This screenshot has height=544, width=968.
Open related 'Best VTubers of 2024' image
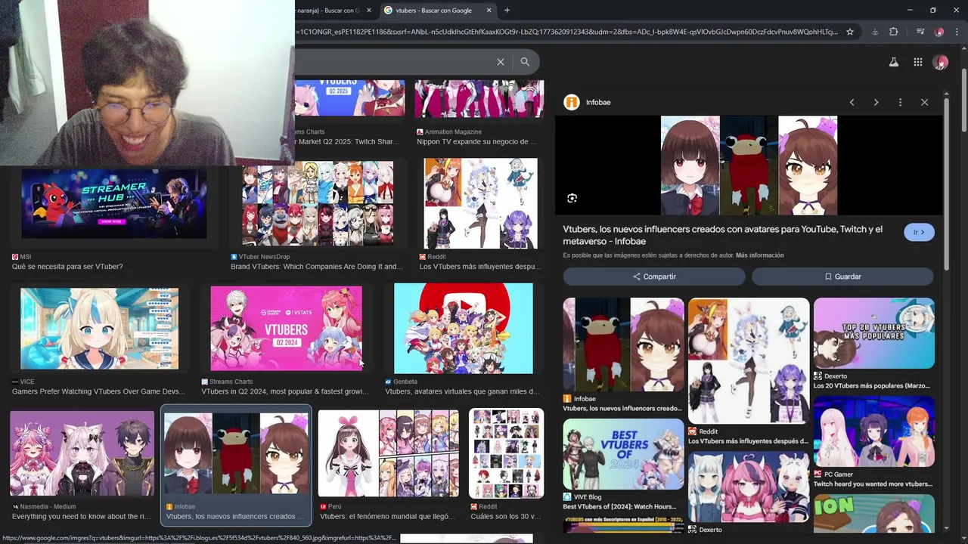(623, 454)
